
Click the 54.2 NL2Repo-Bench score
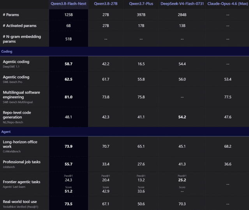[182, 117]
